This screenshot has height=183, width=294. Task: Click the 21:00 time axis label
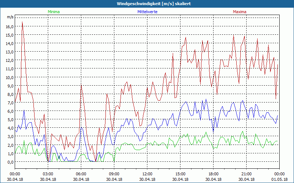[246, 174]
